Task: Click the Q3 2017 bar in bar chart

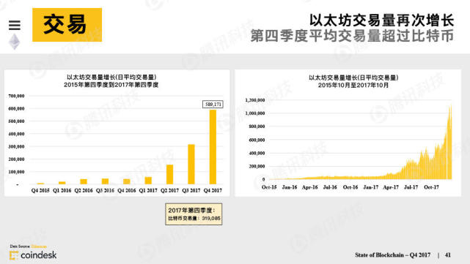Action: (x=191, y=164)
